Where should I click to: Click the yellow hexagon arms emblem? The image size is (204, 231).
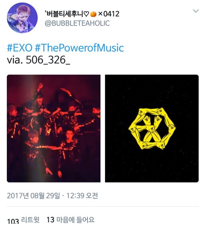tap(152, 129)
